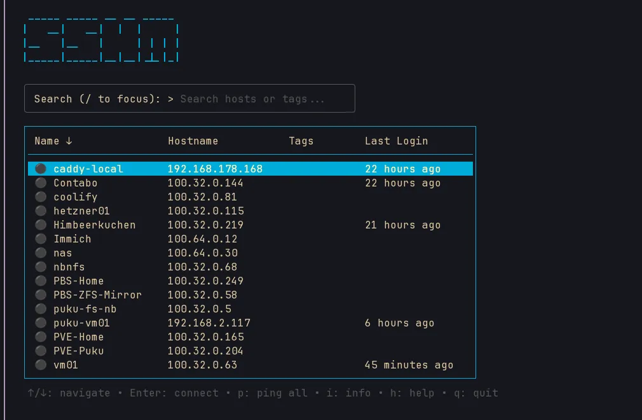
Task: Click the status dot beside PVE-Puku
Action: pyautogui.click(x=41, y=351)
